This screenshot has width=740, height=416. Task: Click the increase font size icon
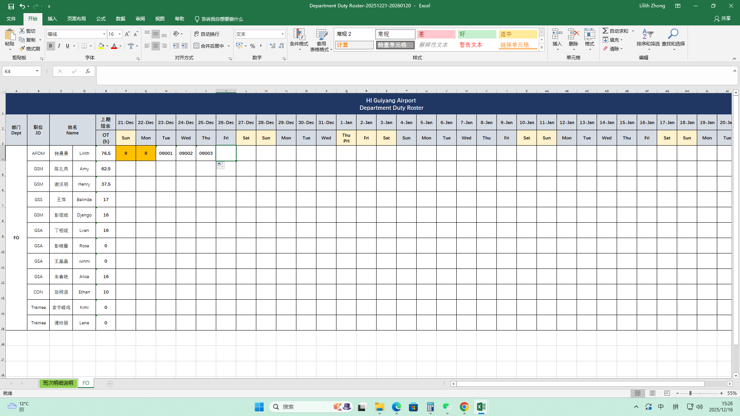coord(127,34)
